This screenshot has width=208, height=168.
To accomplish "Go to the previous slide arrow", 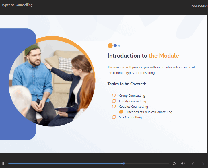I will click(193, 163).
